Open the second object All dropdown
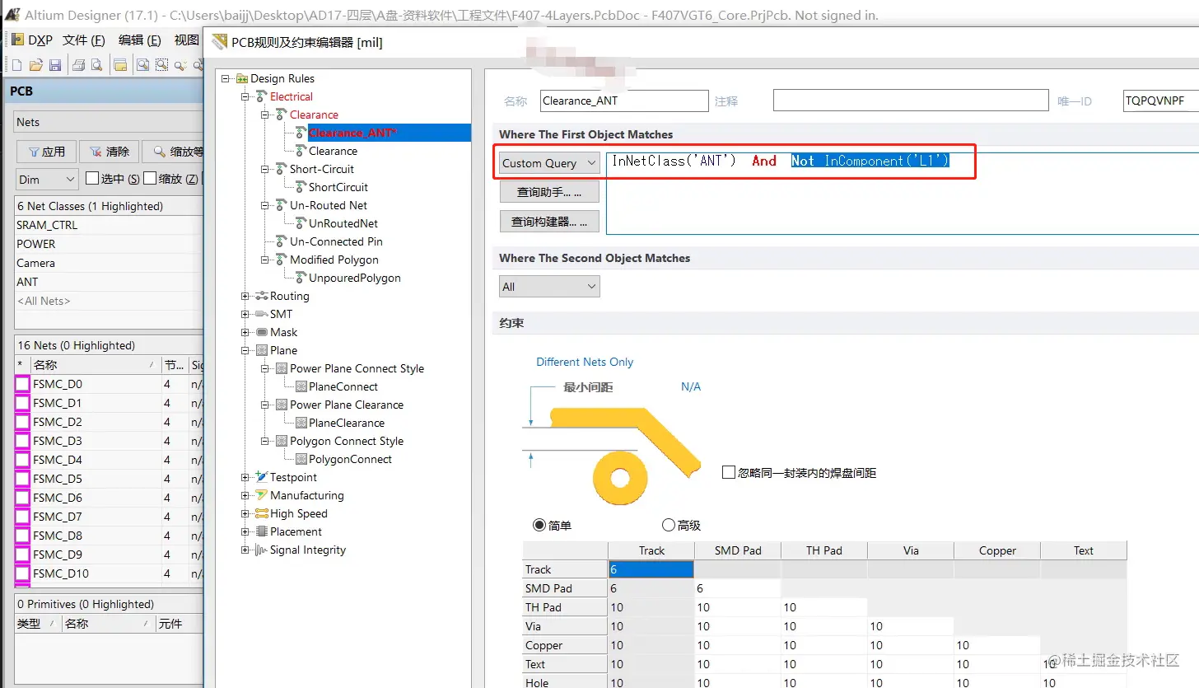The image size is (1199, 688). tap(549, 287)
